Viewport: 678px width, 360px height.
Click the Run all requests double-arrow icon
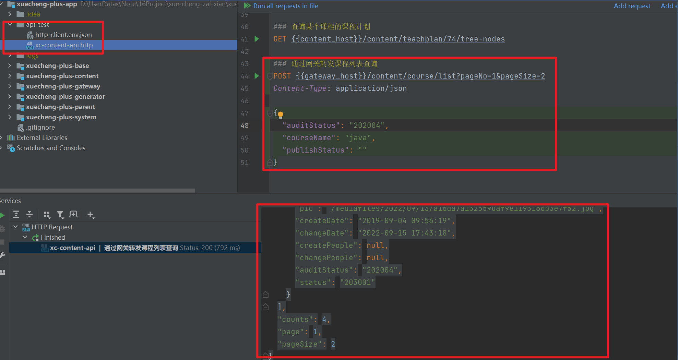247,6
